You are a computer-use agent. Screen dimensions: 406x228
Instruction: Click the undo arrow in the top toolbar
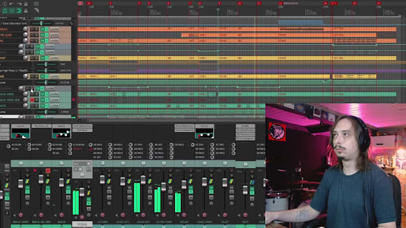11,4
